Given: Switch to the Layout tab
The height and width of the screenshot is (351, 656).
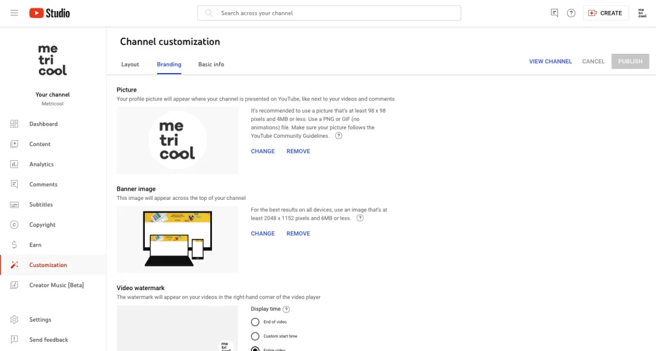Looking at the screenshot, I should point(130,65).
